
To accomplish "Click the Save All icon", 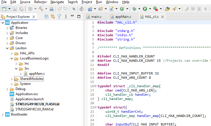I will (21, 9).
